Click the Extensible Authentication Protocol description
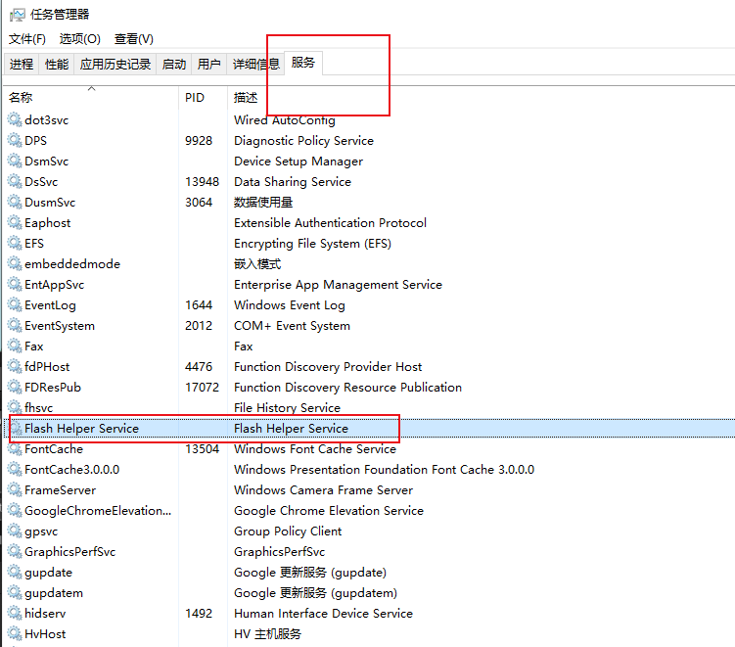Image resolution: width=735 pixels, height=647 pixels. [331, 223]
